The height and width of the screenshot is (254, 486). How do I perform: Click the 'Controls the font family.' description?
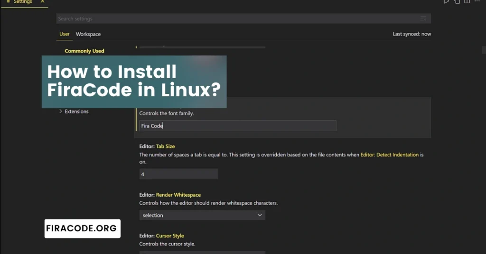(167, 113)
